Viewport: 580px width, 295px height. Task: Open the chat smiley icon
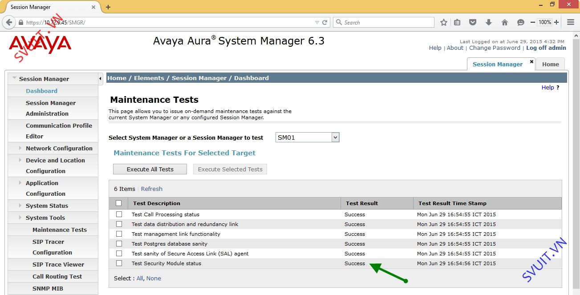point(520,22)
